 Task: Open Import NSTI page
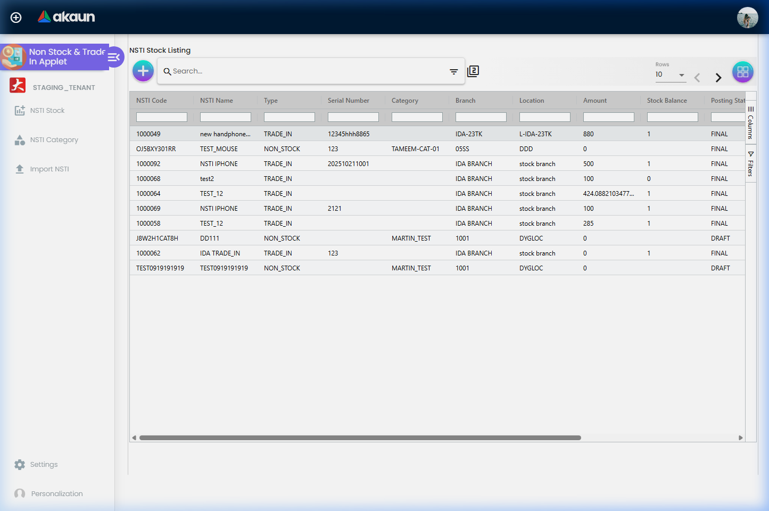(x=49, y=169)
